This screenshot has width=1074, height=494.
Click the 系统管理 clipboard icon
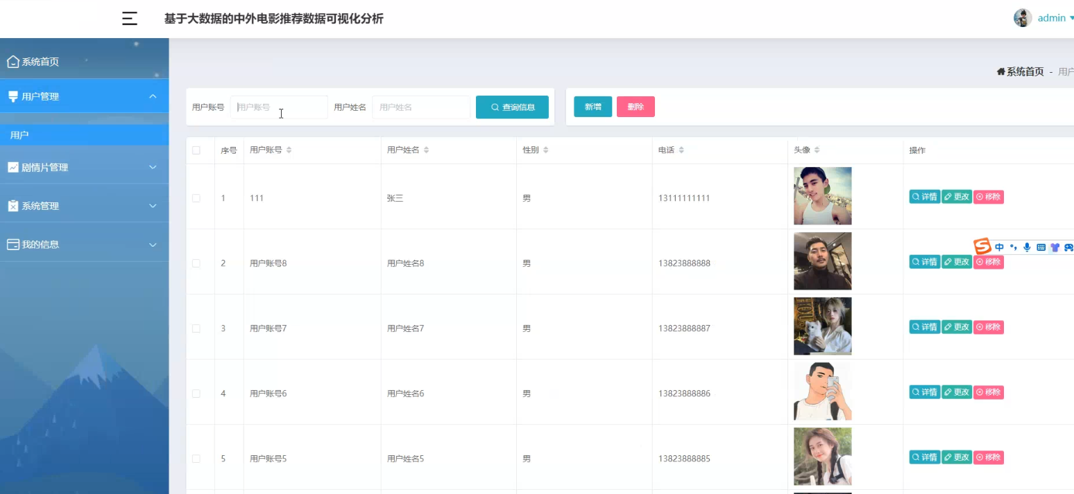pyautogui.click(x=12, y=206)
